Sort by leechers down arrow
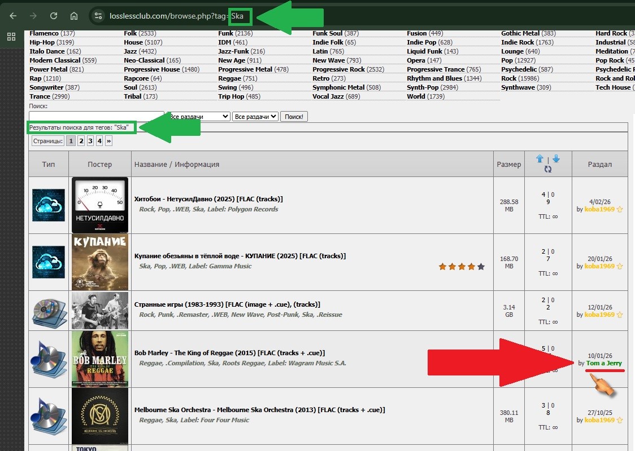 click(556, 158)
